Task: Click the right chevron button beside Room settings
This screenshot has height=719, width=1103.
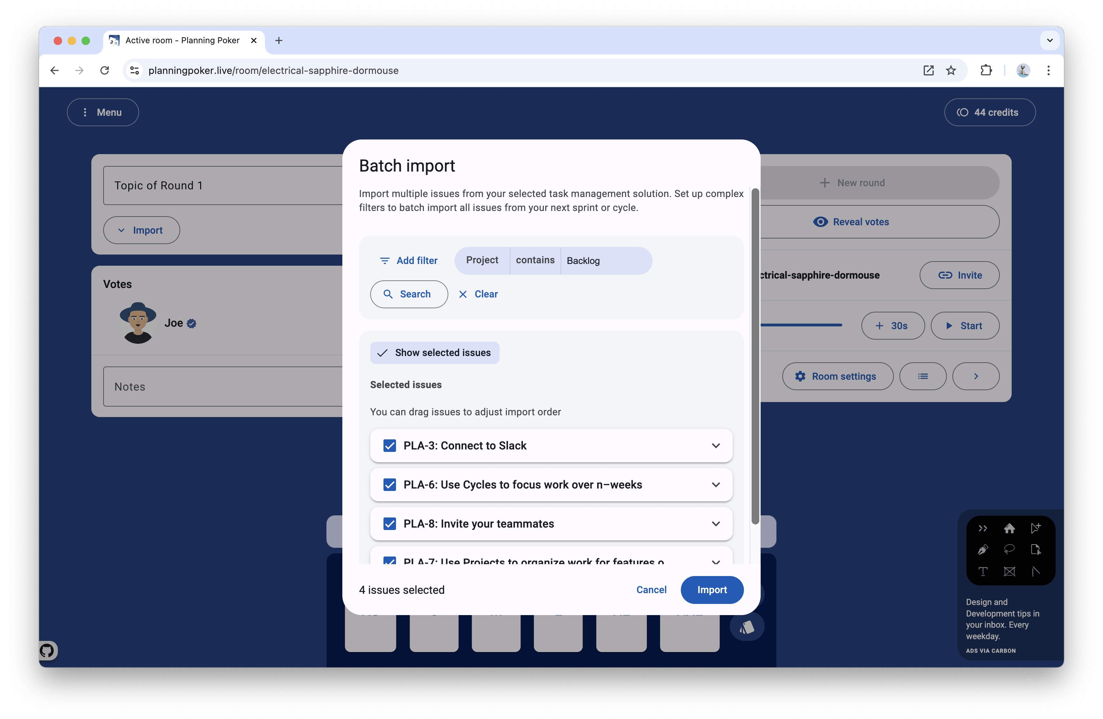Action: coord(975,377)
